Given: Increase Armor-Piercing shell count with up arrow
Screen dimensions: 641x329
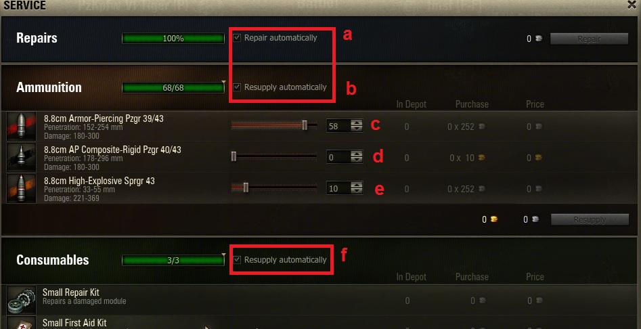Looking at the screenshot, I should click(357, 123).
